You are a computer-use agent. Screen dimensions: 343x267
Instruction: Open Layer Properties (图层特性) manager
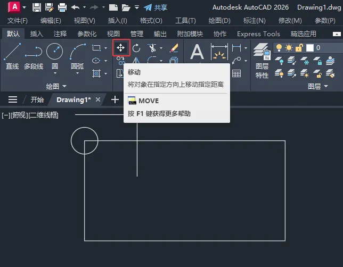[x=262, y=61]
